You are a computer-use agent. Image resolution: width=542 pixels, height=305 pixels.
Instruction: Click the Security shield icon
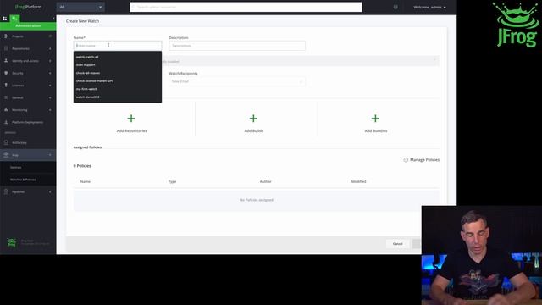(x=6, y=73)
